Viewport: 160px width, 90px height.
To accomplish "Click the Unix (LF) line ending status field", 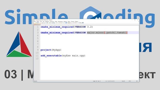I will click(123, 81).
